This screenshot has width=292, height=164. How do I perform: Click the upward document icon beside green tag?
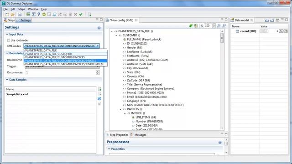pos(196,26)
